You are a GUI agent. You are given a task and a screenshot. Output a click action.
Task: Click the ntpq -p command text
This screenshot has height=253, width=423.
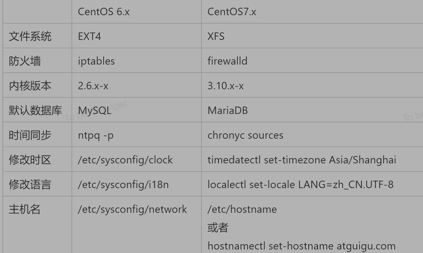coord(95,135)
